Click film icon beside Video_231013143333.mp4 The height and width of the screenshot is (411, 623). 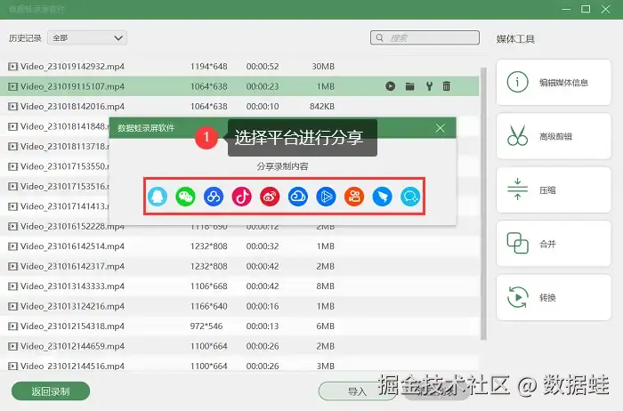(13, 286)
